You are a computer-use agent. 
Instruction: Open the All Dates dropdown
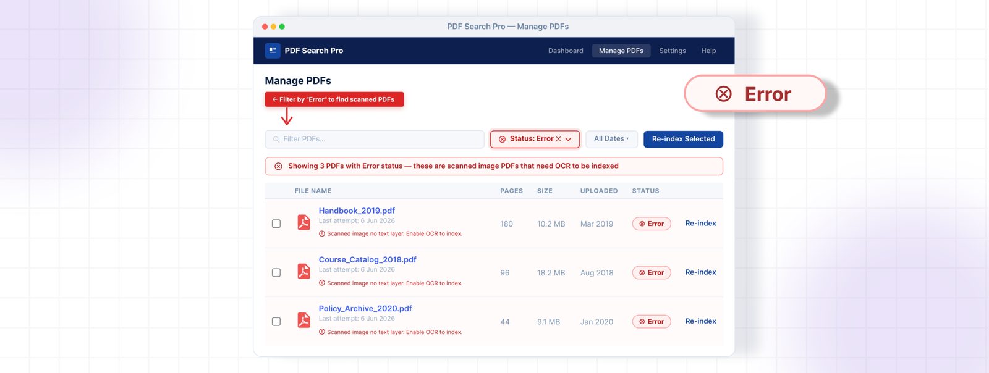[611, 139]
